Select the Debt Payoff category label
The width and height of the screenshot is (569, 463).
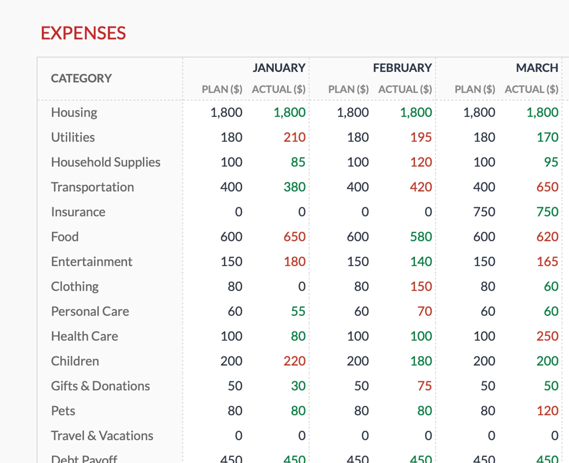pyautogui.click(x=84, y=458)
